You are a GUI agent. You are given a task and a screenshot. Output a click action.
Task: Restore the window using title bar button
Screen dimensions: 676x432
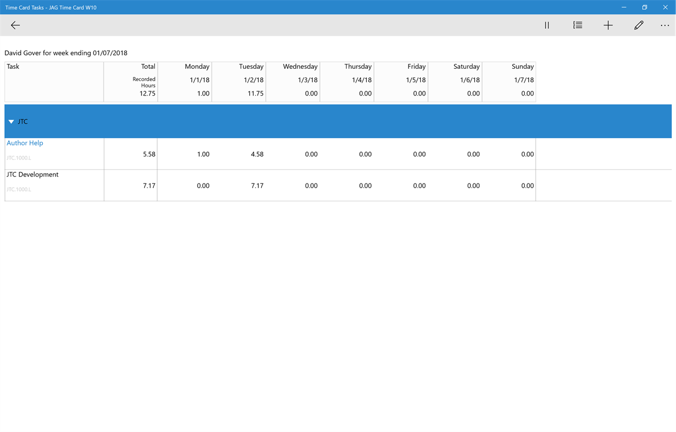(x=644, y=7)
